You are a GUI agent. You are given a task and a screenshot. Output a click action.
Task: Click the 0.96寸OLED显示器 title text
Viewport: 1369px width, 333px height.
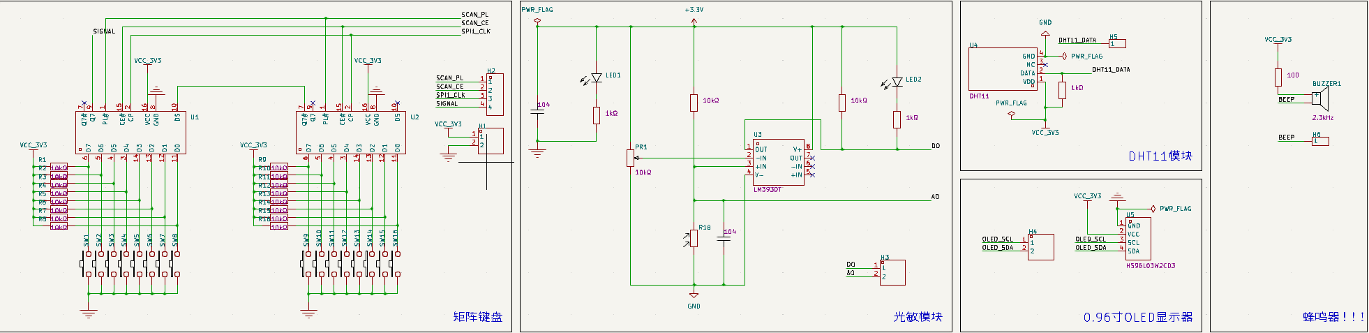click(x=1138, y=318)
